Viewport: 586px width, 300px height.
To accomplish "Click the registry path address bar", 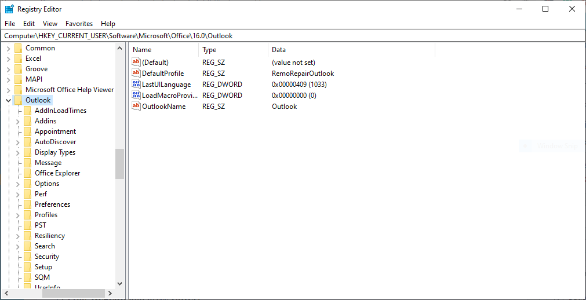I will 293,36.
